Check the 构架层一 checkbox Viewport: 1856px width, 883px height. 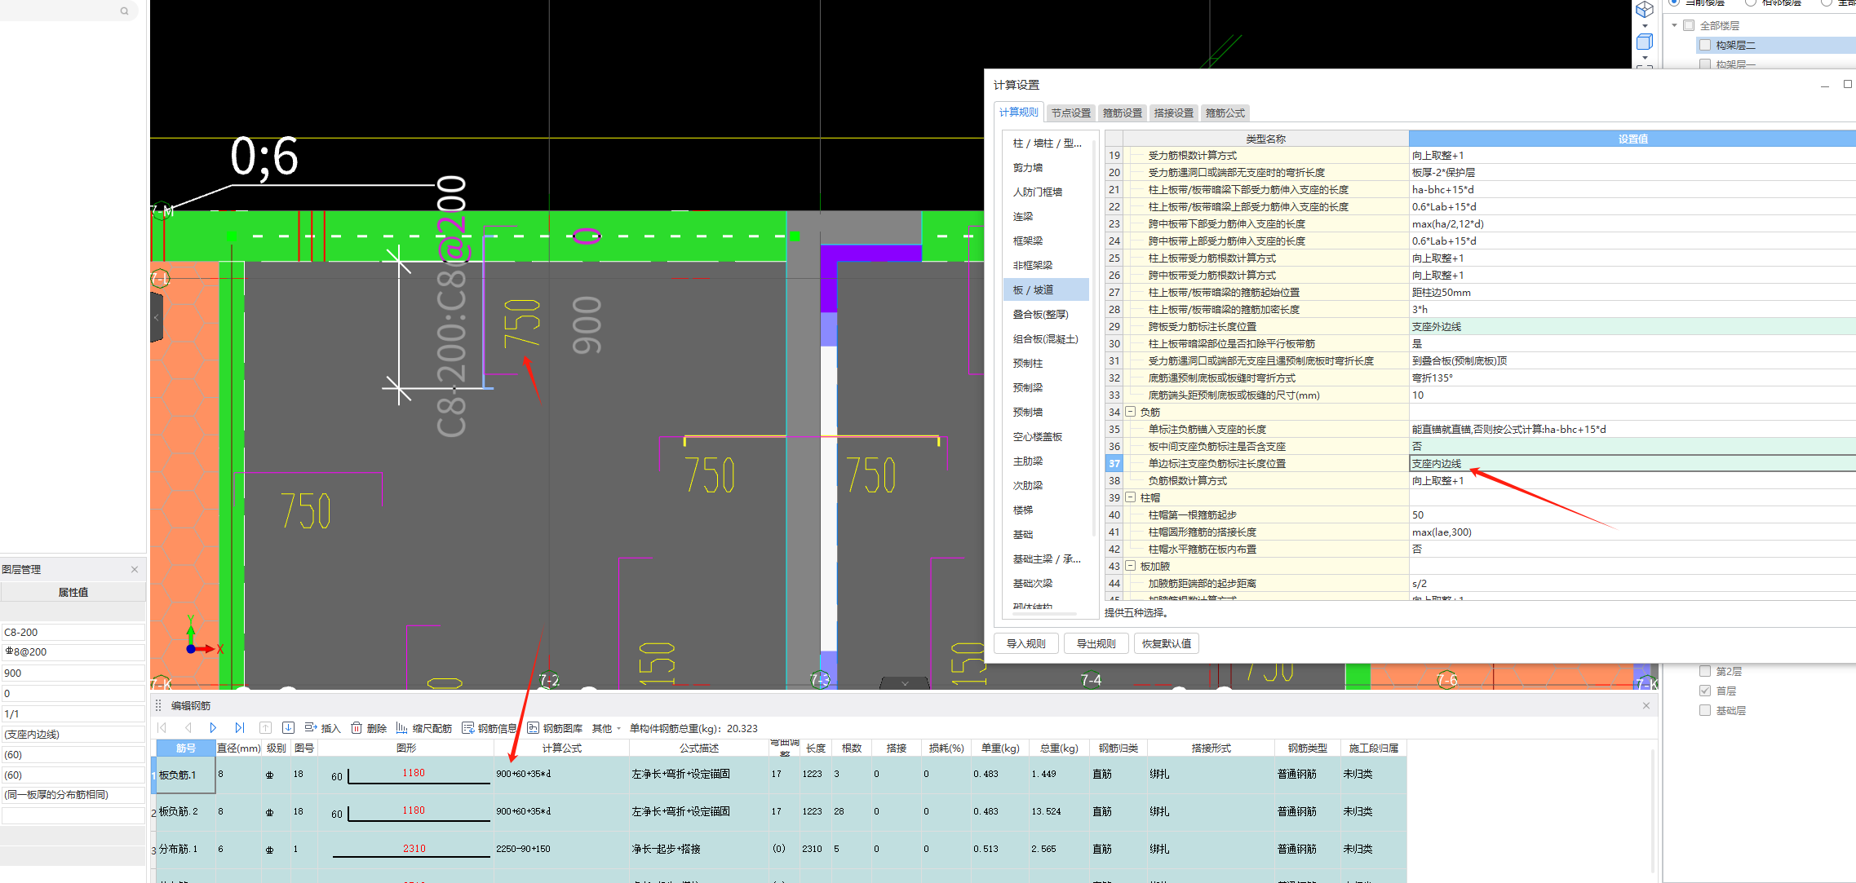pos(1705,64)
